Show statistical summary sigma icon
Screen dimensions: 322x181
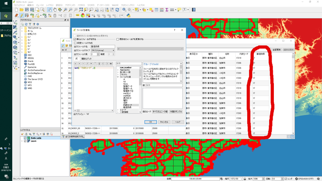pyautogui.click(x=167, y=10)
